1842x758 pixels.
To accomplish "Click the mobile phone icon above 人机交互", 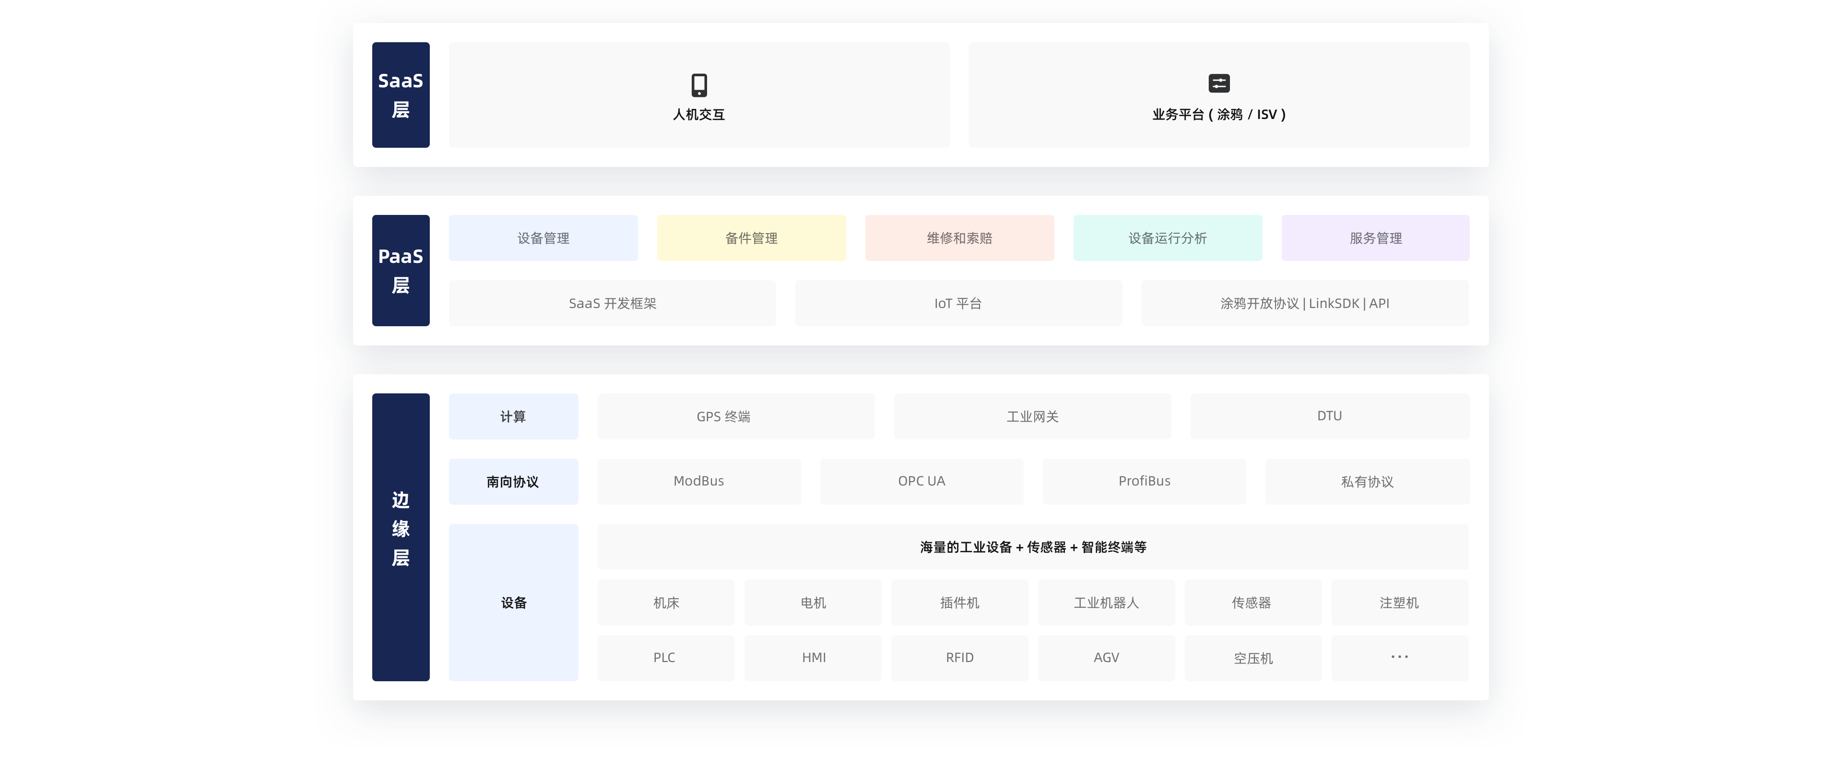I will coord(698,85).
